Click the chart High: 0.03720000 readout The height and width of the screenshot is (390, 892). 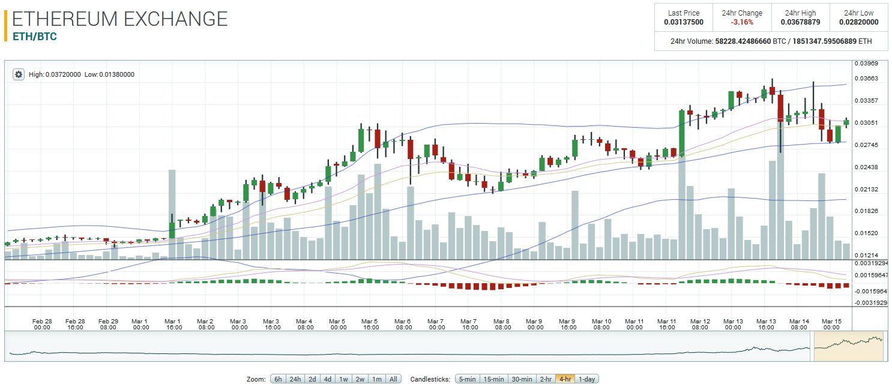[55, 74]
